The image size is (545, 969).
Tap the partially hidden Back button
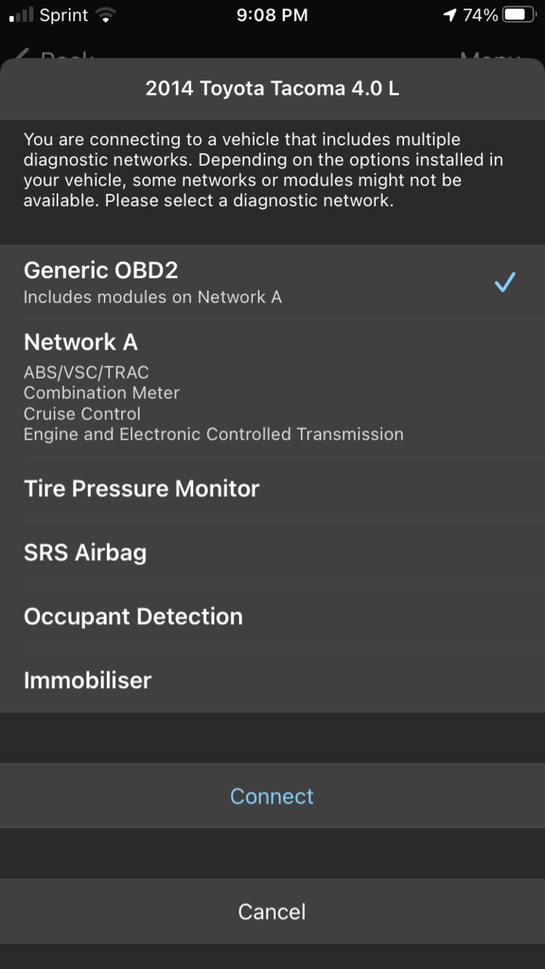click(53, 55)
